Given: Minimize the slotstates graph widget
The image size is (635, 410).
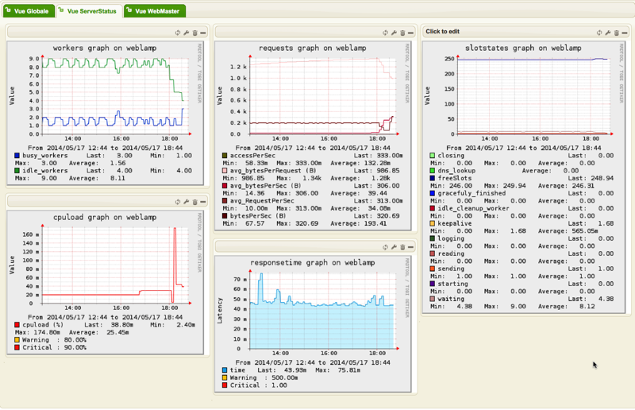Looking at the screenshot, I should [x=624, y=33].
